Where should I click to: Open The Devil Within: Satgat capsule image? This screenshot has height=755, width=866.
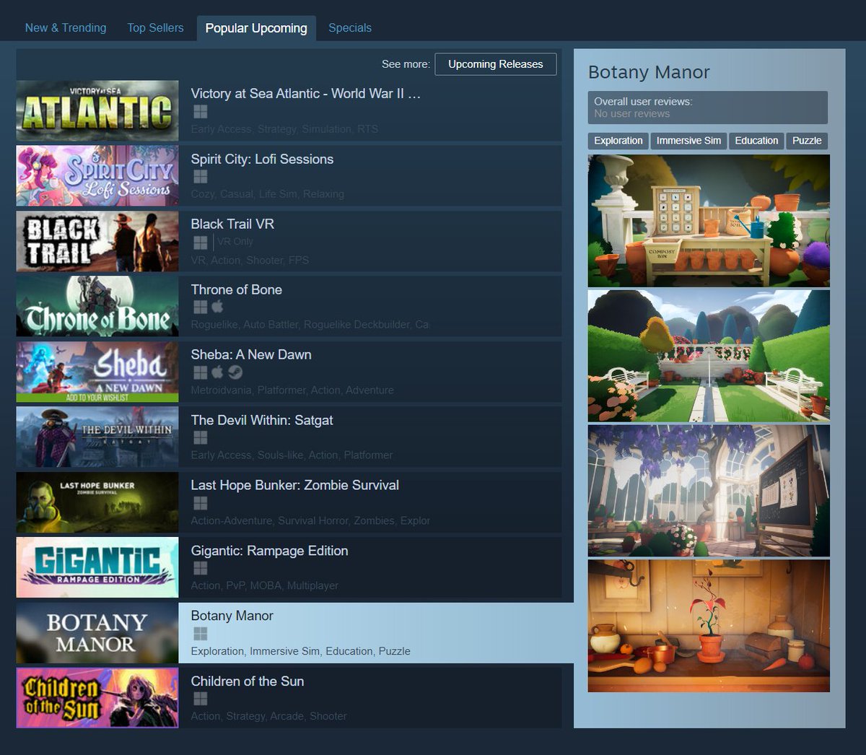97,437
